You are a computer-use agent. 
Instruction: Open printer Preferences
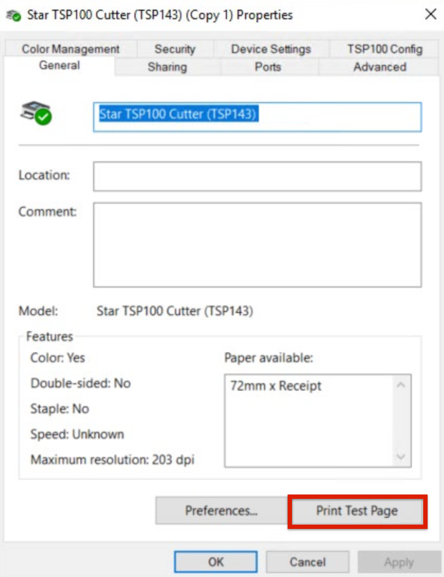(x=221, y=511)
